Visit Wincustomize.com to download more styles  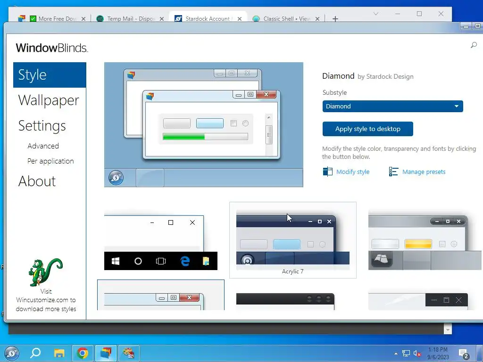(46, 300)
